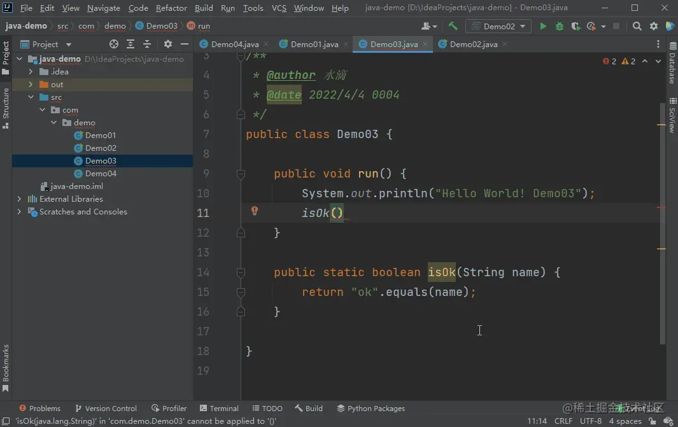Open editor tabs more-options menu

658,44
